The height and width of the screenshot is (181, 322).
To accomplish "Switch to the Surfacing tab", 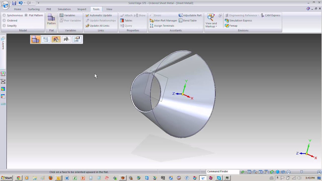I will coord(34,9).
